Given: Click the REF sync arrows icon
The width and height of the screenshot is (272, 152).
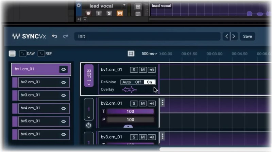Looking at the screenshot, I should click(x=41, y=53).
